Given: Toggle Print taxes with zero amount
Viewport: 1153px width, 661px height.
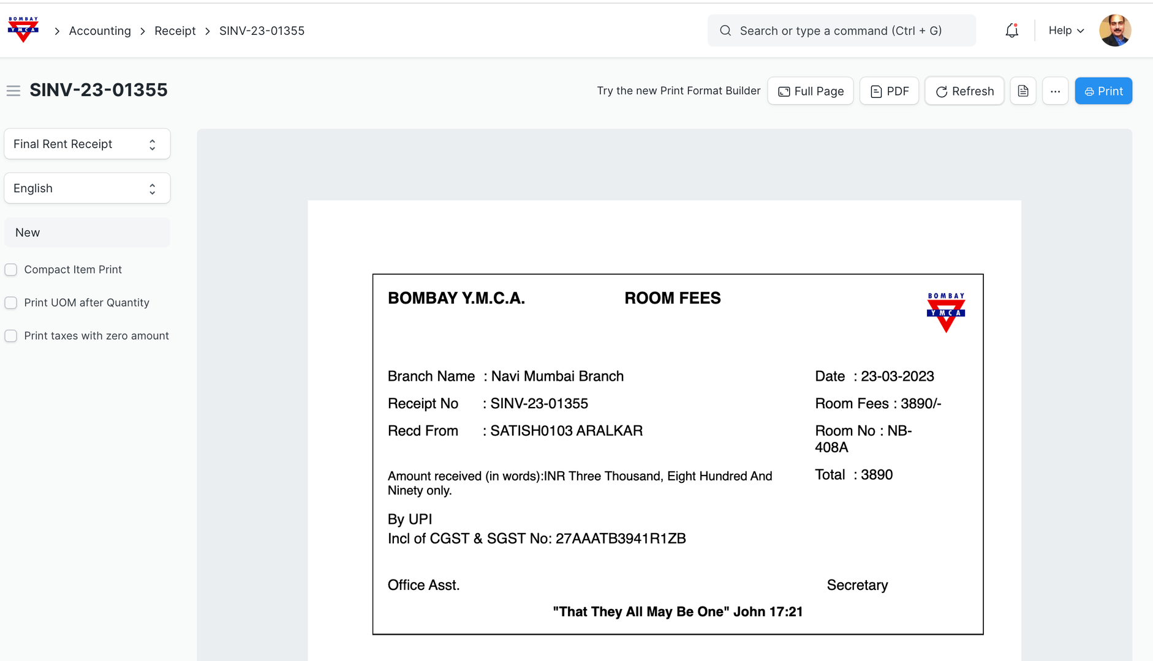Looking at the screenshot, I should coord(11,336).
